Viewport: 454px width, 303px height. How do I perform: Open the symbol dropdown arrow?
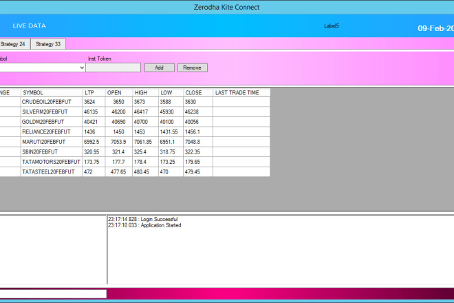pyautogui.click(x=82, y=67)
